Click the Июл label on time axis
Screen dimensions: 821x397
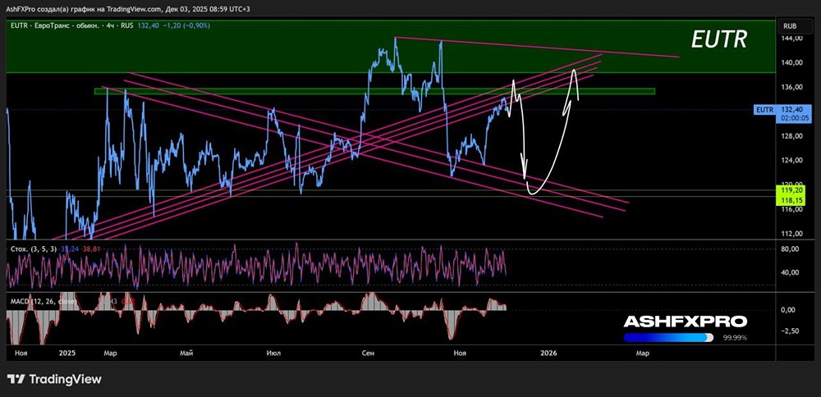coord(274,353)
